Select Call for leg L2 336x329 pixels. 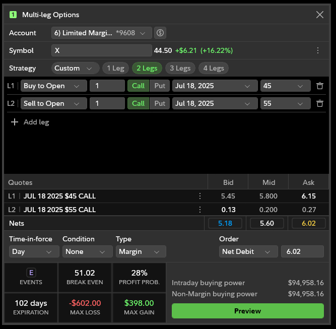(138, 103)
